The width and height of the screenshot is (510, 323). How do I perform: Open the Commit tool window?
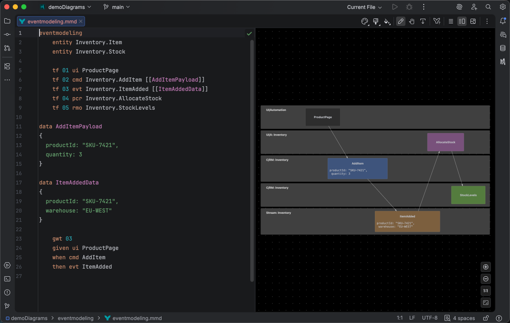pos(7,34)
